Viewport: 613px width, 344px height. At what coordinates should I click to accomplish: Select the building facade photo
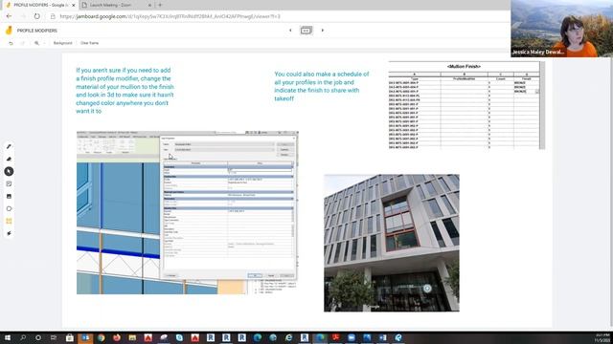coord(392,243)
